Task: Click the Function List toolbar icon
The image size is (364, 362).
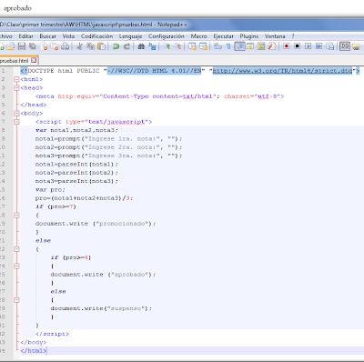Action: 272,46
